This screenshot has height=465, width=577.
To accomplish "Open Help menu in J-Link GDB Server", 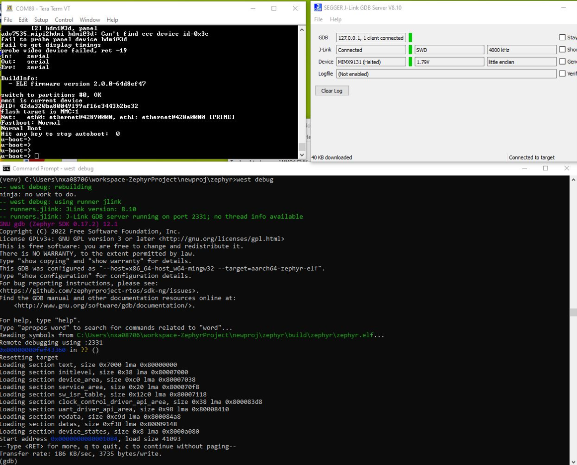I will pyautogui.click(x=335, y=19).
